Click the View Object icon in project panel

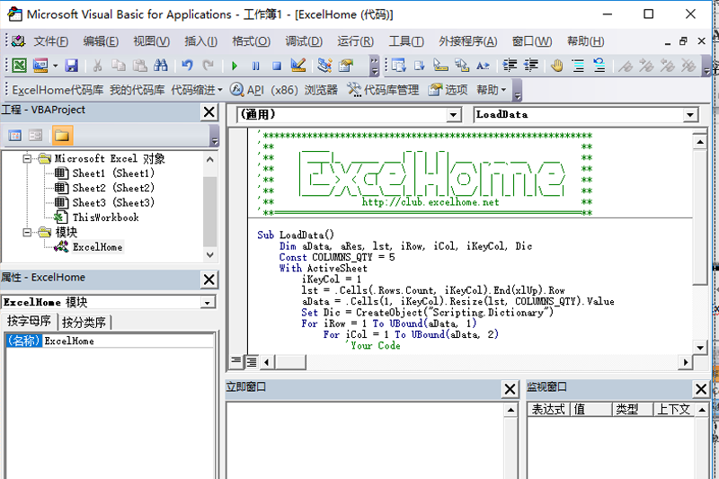tap(35, 135)
